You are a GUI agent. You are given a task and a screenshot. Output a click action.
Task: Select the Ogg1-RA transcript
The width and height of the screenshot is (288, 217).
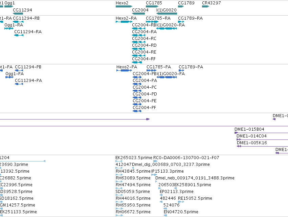(9, 28)
